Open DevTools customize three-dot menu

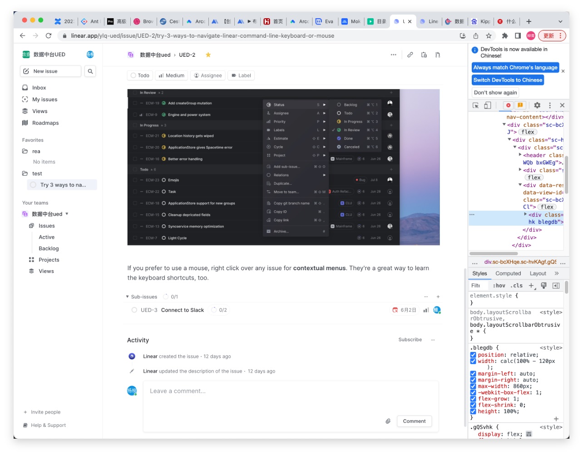(550, 105)
